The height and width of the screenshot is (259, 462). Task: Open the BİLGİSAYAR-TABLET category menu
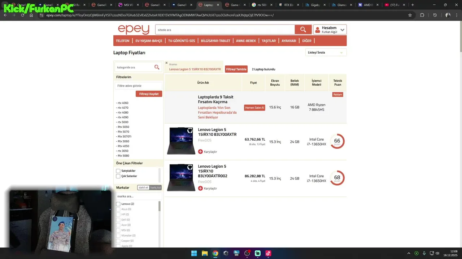point(215,41)
